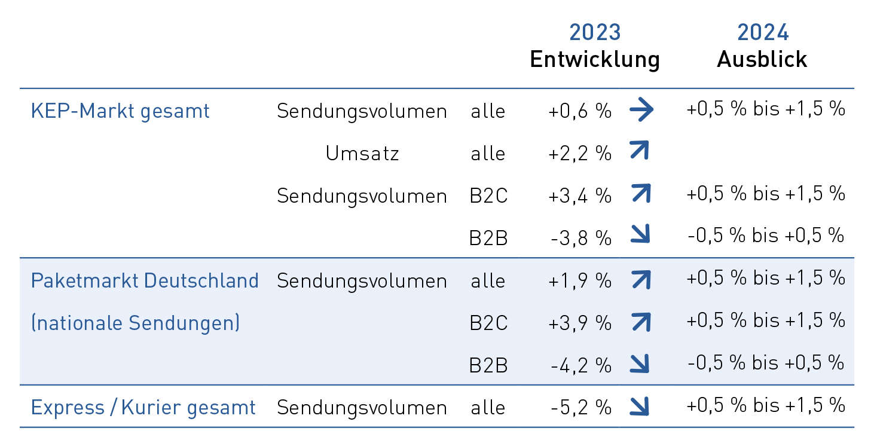This screenshot has width=874, height=446.
Task: Select the rising arrow next to +3,4 %
Action: pos(640,193)
